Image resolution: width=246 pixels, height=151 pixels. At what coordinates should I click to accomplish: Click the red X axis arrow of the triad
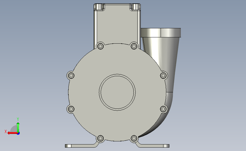click(x=12, y=133)
